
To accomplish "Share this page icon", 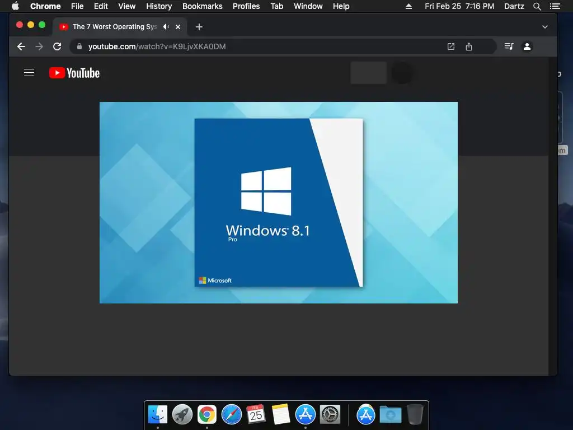I will point(469,46).
